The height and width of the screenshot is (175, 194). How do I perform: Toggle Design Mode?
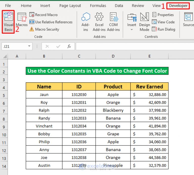[144, 22]
